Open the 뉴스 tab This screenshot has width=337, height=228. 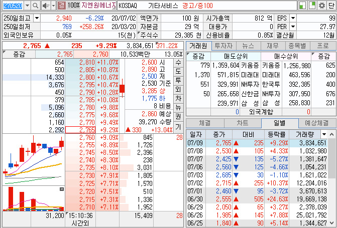click(x=248, y=46)
